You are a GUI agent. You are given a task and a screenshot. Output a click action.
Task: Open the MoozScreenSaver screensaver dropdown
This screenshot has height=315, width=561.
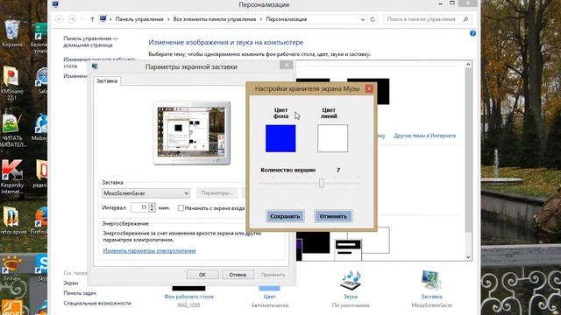tap(146, 193)
